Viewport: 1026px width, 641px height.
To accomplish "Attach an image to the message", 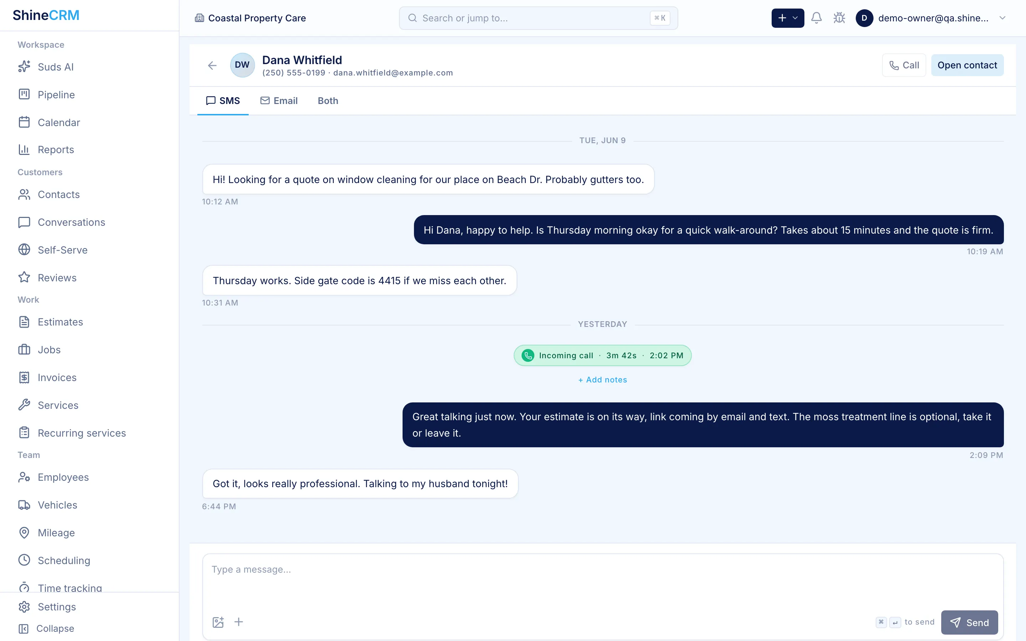I will (x=218, y=622).
